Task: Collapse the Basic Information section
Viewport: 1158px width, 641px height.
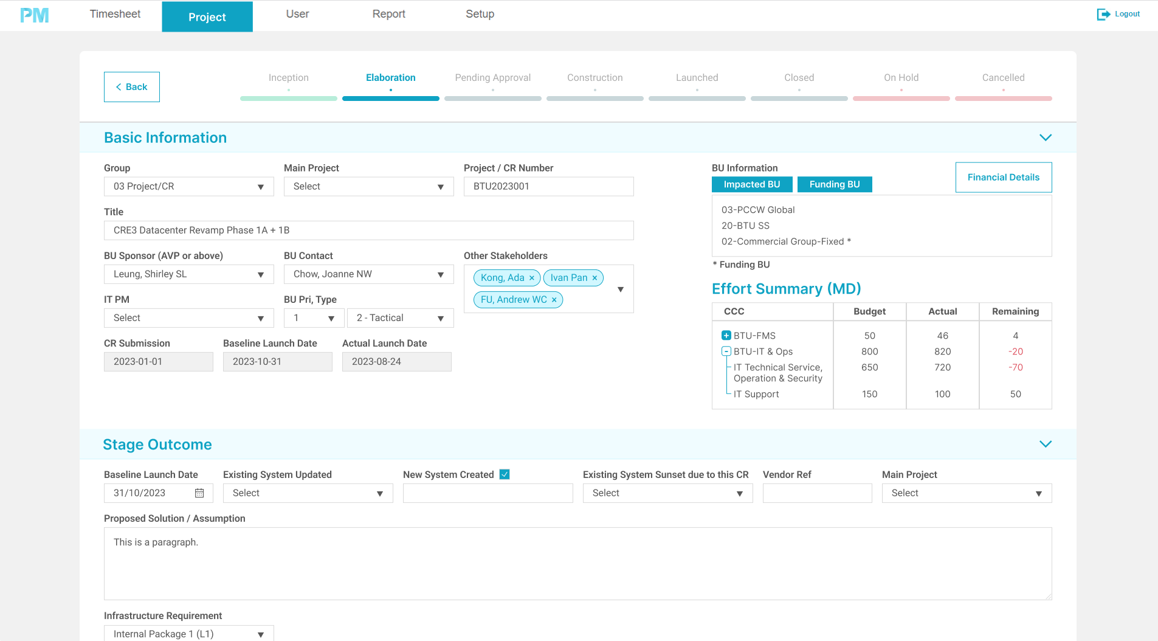Action: [x=1045, y=137]
